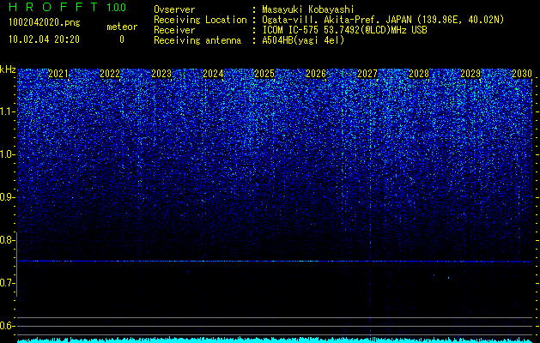
Task: Click the A504HB(yagi 4el) antenna text
Action: pyautogui.click(x=303, y=40)
